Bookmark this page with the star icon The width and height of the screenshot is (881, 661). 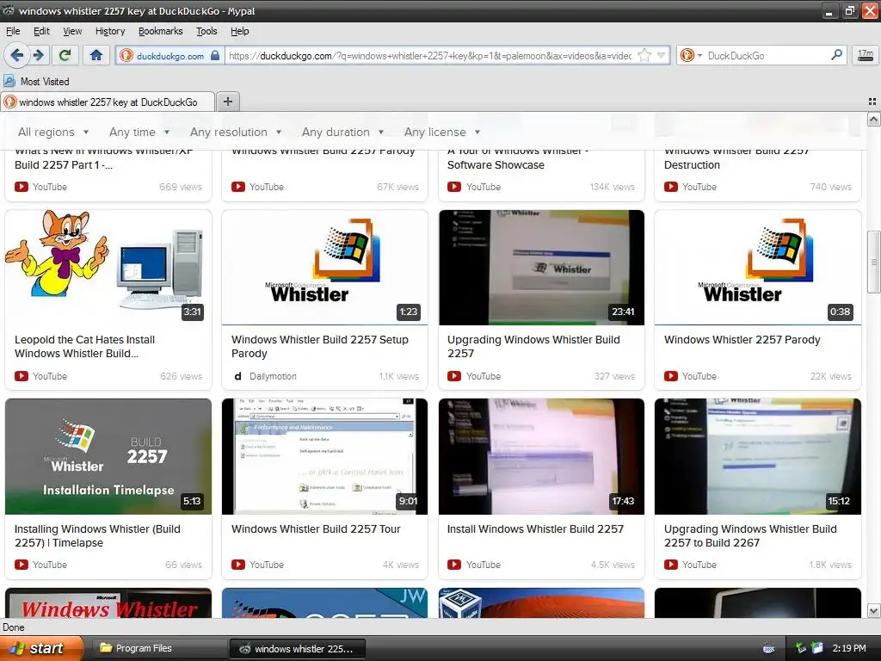(x=644, y=56)
